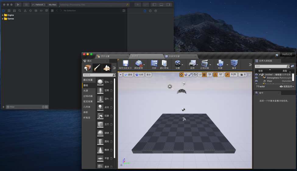Image resolution: width=297 pixels, height=171 pixels.
Task: Expand the Games folder disclosure triangle
Action: click(x=3, y=19)
